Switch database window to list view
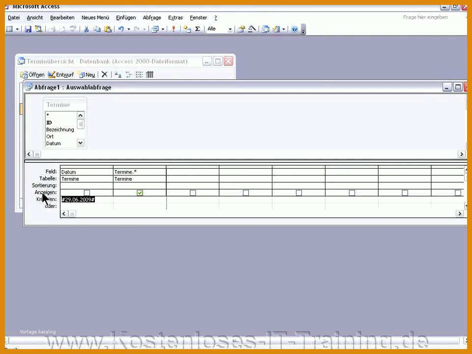Viewport: 472px width, 354px height. pos(139,75)
